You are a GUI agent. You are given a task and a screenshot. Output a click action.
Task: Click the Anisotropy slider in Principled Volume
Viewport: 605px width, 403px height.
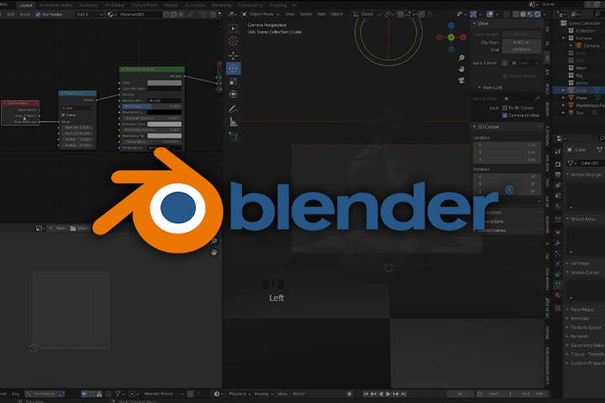[x=151, y=106]
